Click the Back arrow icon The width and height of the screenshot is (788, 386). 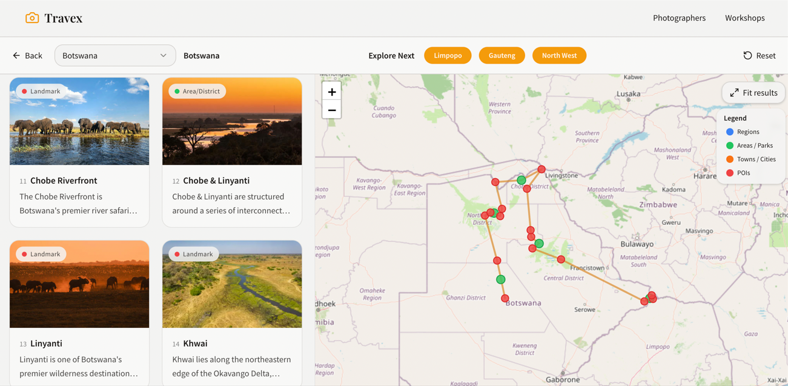16,56
